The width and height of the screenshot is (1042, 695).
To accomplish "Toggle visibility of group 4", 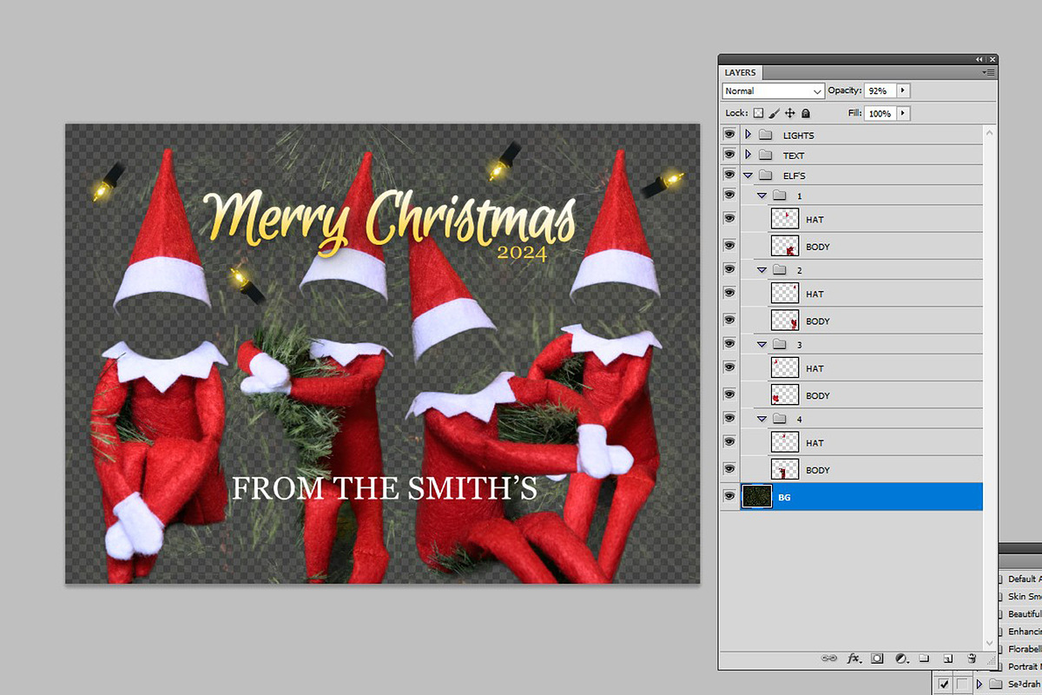I will click(x=729, y=419).
